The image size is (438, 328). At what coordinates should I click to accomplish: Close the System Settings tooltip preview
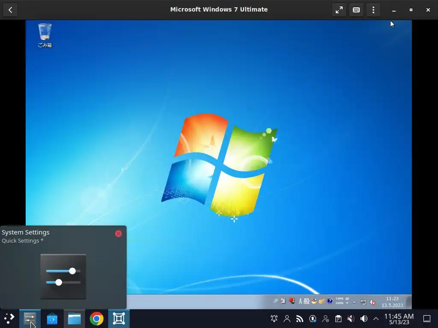point(118,234)
